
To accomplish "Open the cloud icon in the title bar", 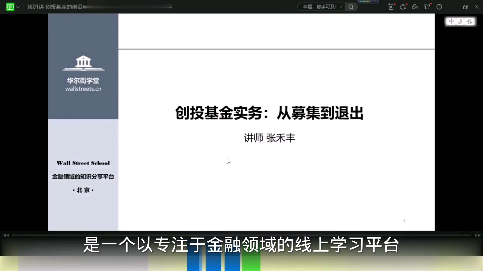I will [x=415, y=7].
